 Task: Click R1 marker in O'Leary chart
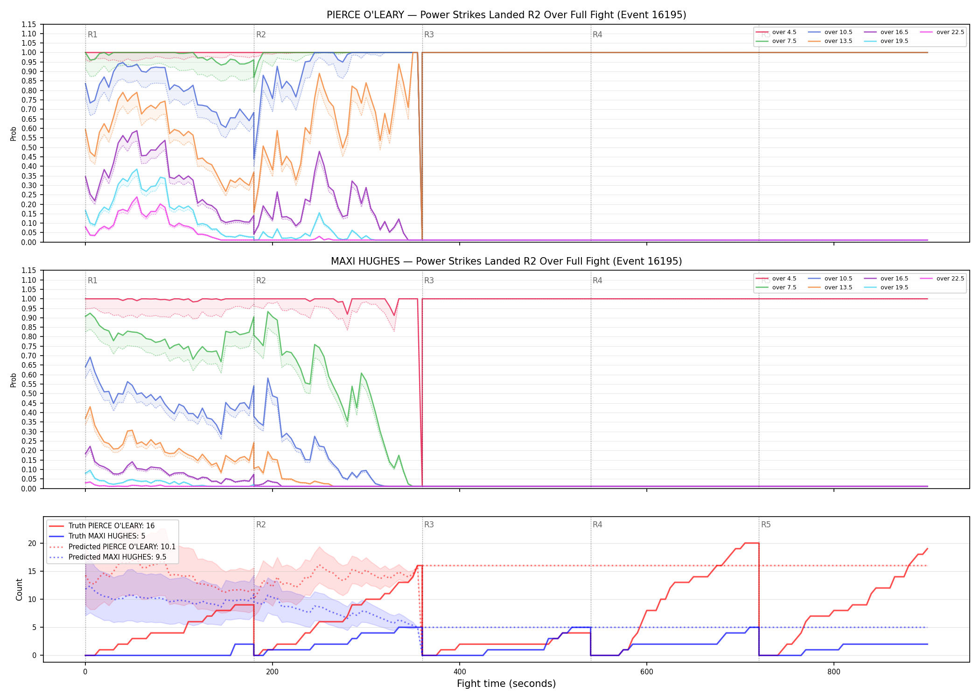92,35
